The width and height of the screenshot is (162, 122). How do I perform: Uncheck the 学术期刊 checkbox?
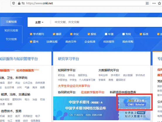[x=31, y=34]
